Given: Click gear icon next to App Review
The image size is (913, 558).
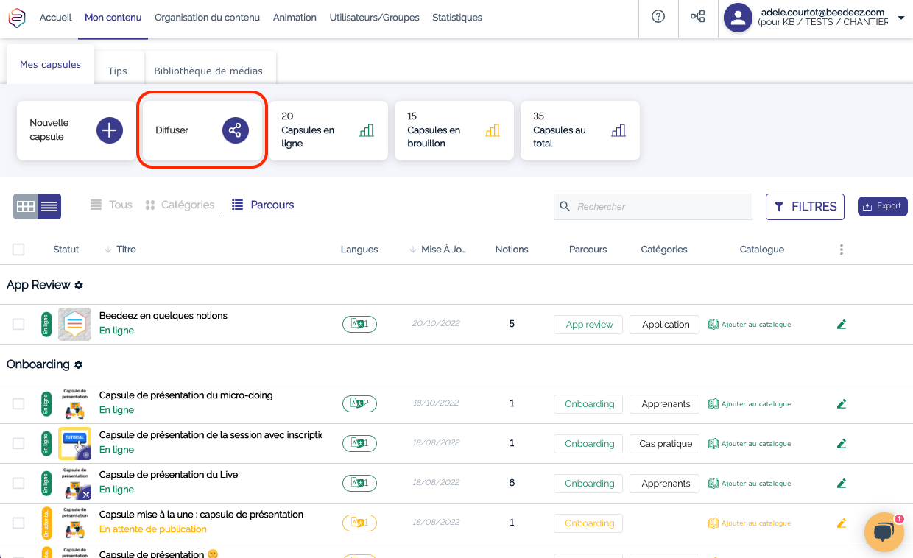Looking at the screenshot, I should [79, 286].
